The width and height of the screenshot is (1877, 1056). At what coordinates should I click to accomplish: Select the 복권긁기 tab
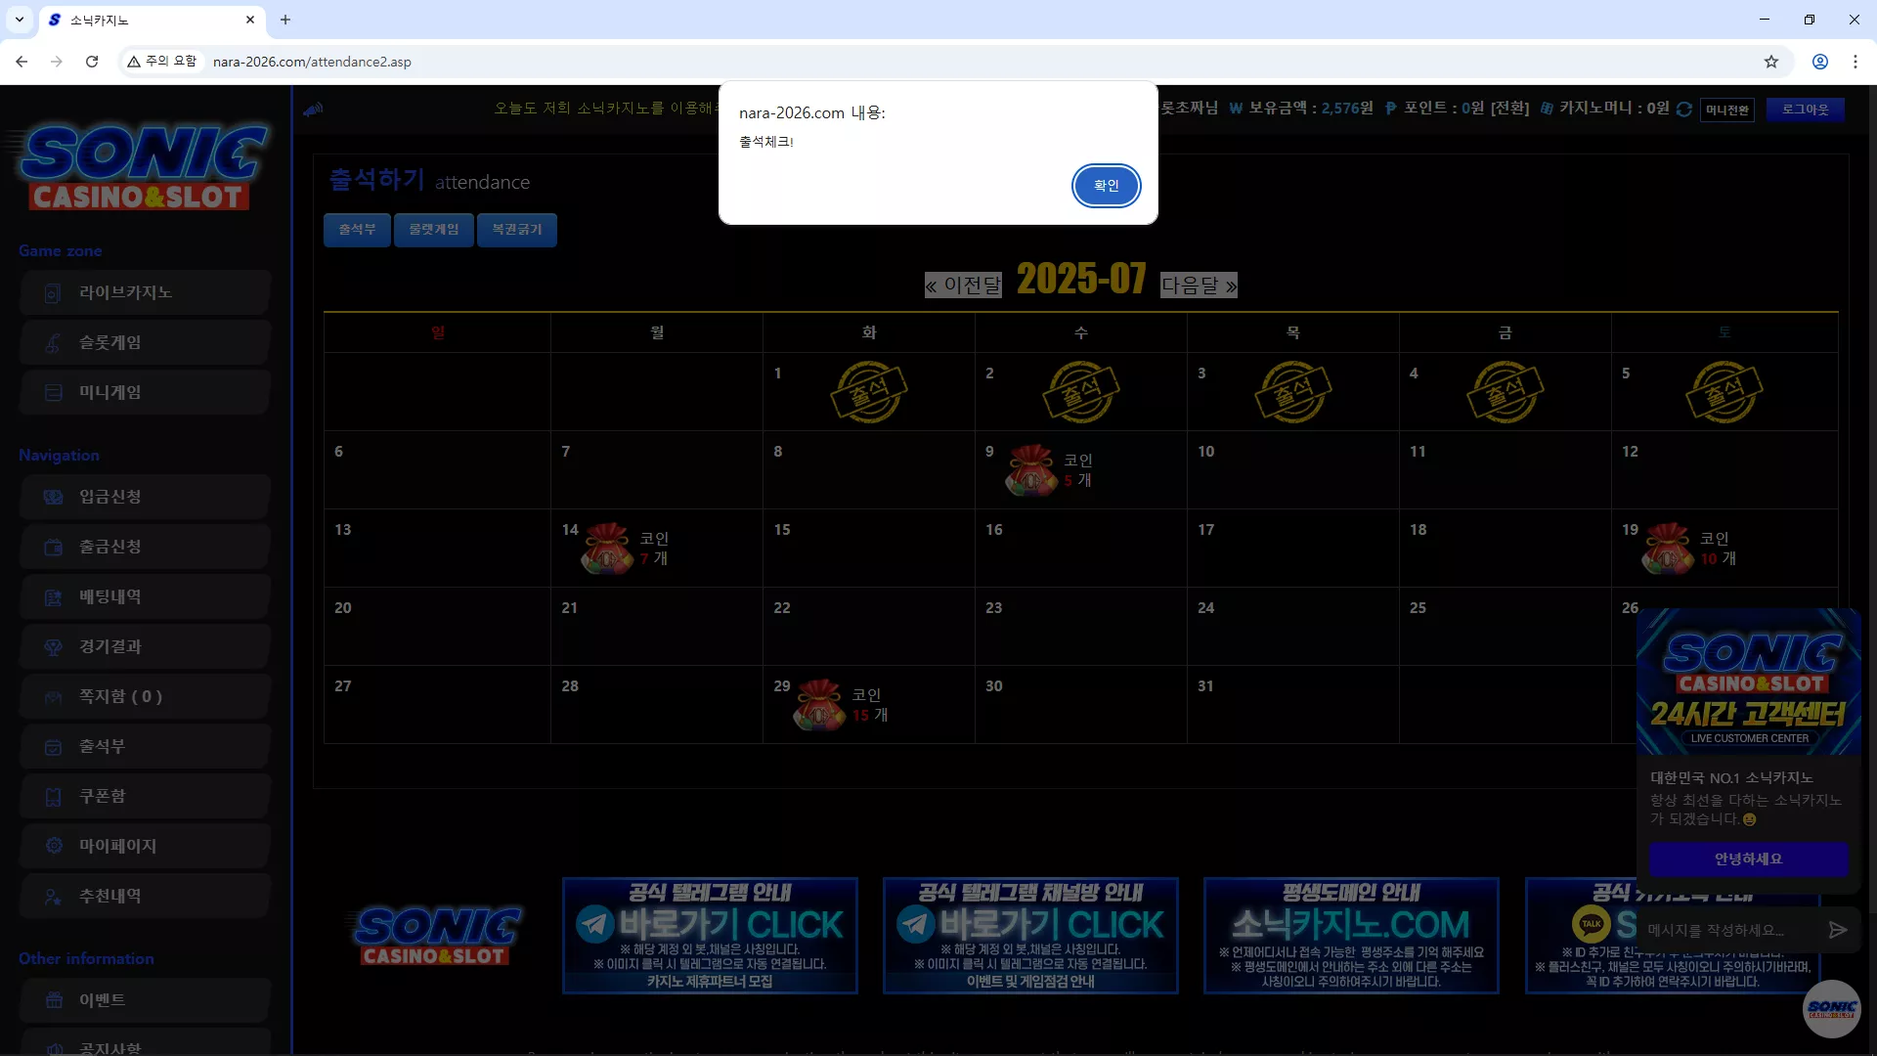pyautogui.click(x=517, y=230)
